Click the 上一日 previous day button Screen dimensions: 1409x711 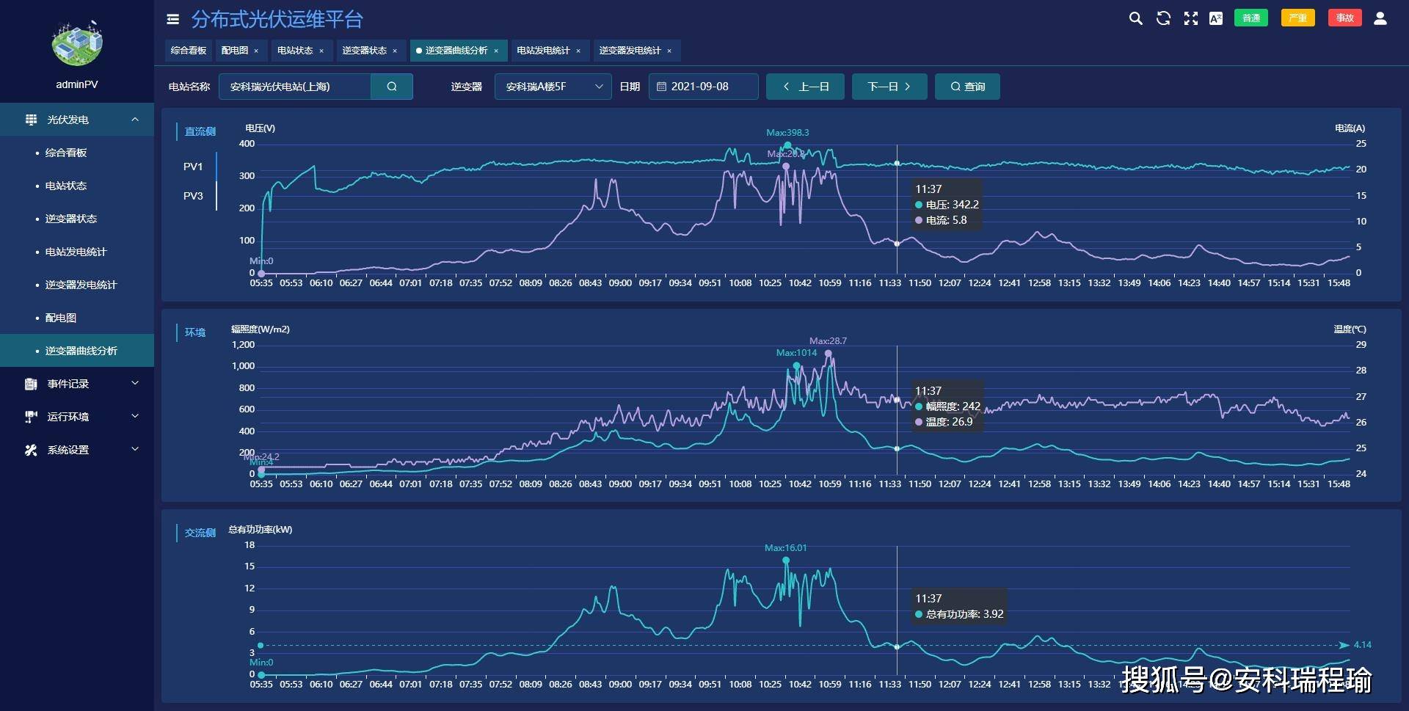pos(805,87)
